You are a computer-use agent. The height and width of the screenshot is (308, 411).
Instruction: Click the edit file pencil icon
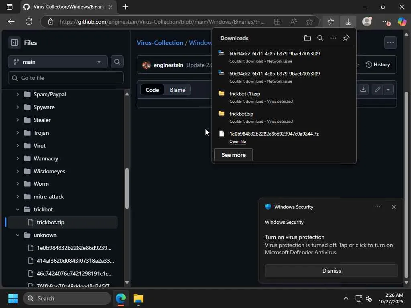377,89
